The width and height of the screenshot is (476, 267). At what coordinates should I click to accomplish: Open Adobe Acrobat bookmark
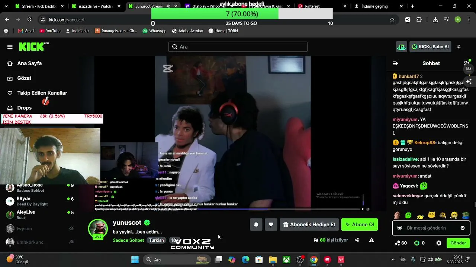click(187, 31)
